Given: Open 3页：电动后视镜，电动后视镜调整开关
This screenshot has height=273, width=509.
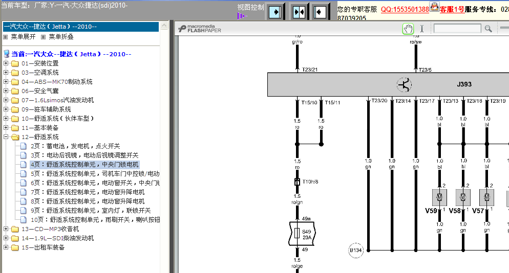Looking at the screenshot, I should pos(84,155).
